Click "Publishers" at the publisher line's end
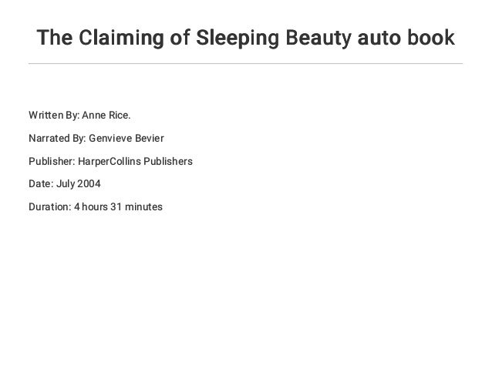This screenshot has width=492, height=369. (x=168, y=162)
